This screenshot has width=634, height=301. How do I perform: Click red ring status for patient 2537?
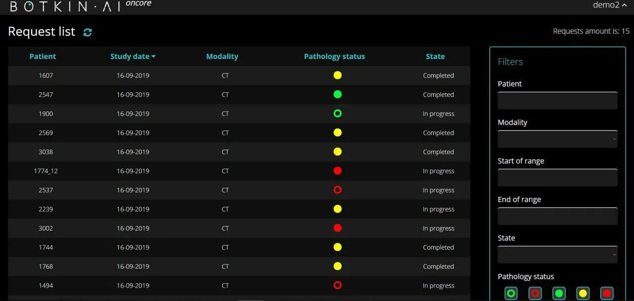point(337,190)
